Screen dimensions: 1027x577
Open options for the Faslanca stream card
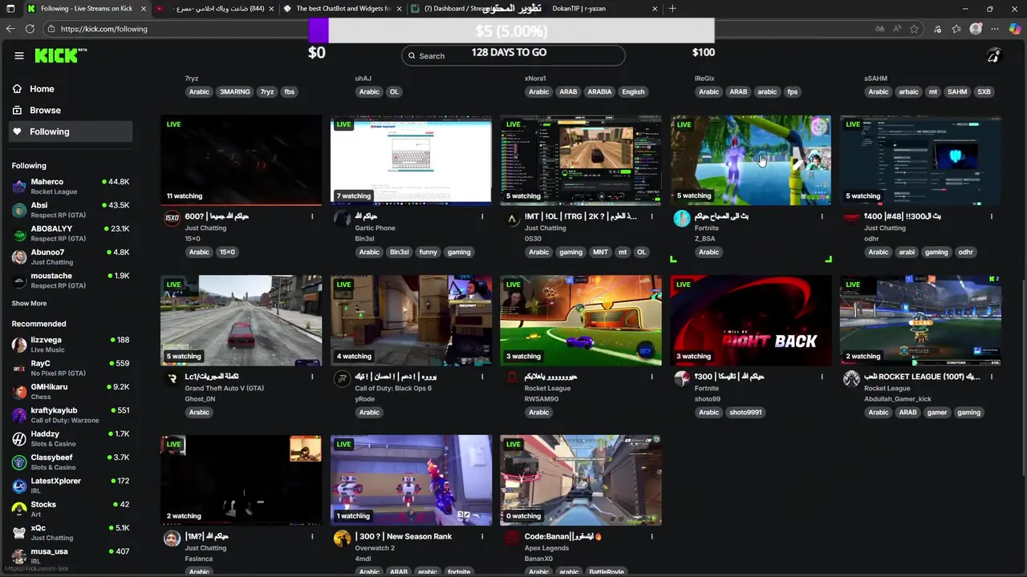(x=312, y=537)
